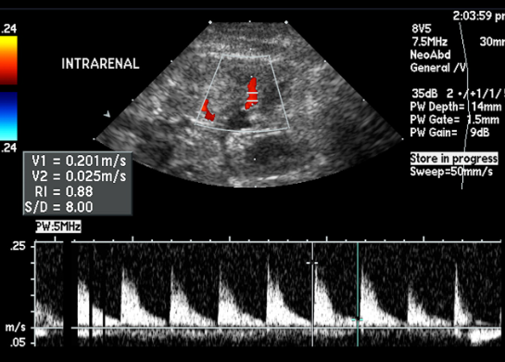This screenshot has height=362, width=505.
Task: Click the white vertical spectral cursor line
Action: 312,294
